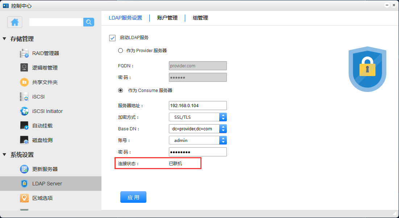Click the home icon button

coord(15,22)
